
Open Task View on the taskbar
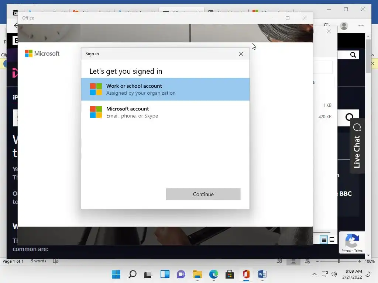[x=148, y=274]
